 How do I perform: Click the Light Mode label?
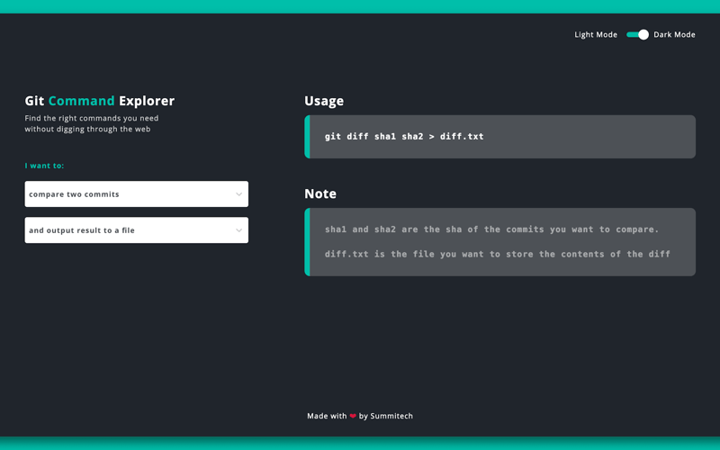[596, 34]
